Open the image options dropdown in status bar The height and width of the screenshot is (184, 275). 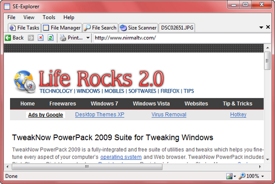tap(234, 176)
